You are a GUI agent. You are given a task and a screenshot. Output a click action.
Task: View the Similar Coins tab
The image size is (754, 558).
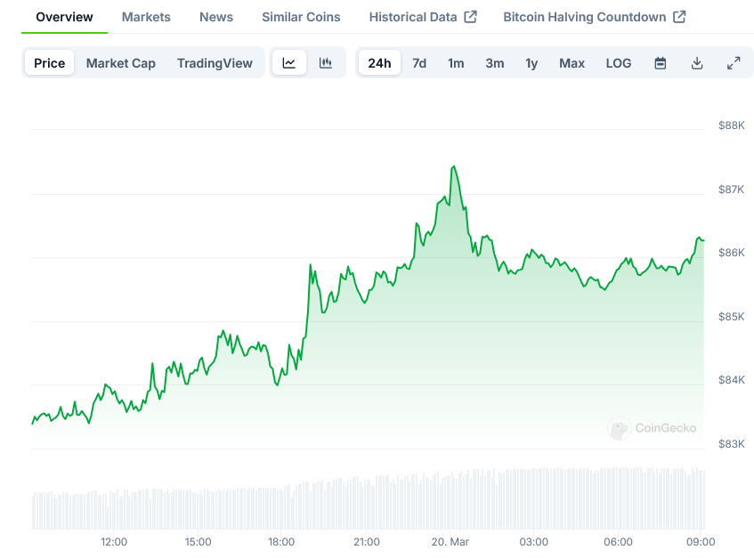(x=301, y=17)
